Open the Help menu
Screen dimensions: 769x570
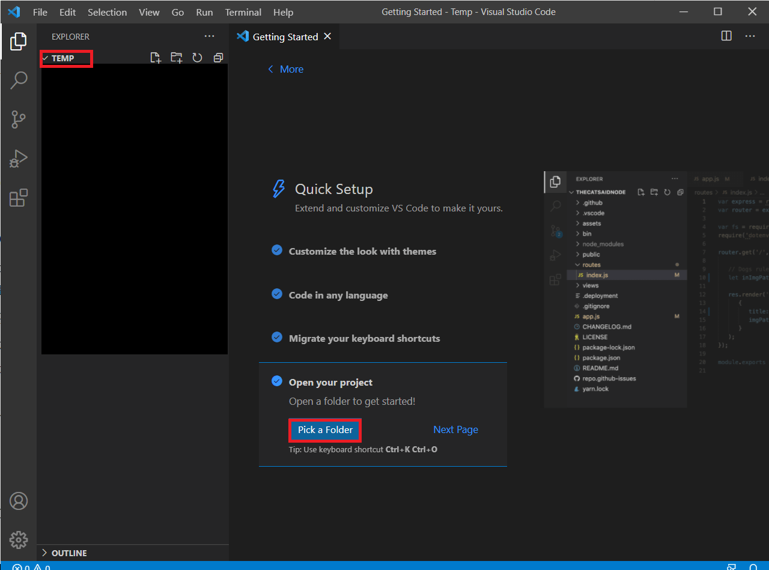click(x=283, y=12)
